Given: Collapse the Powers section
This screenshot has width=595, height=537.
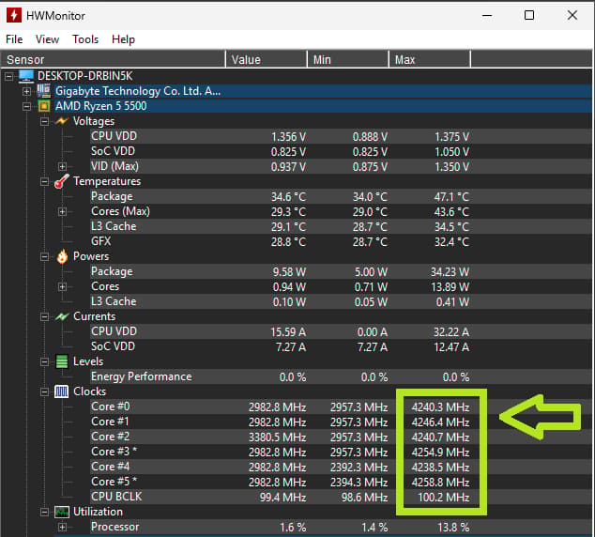Looking at the screenshot, I should (45, 257).
